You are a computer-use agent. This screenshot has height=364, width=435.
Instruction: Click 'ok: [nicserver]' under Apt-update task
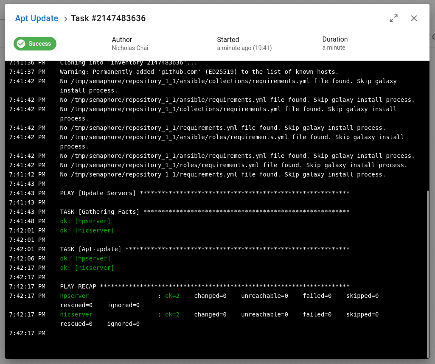87,268
